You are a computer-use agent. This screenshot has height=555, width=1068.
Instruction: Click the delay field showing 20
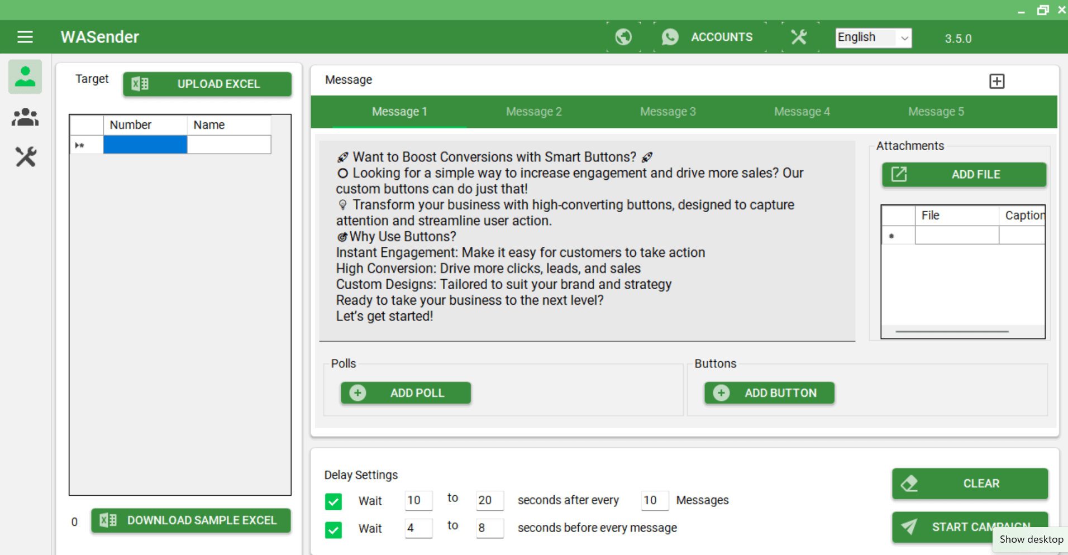(x=490, y=500)
